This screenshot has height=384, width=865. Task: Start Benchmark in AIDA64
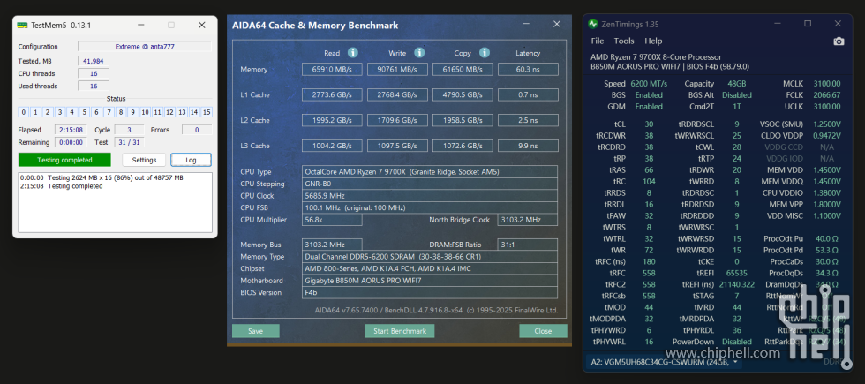click(400, 331)
